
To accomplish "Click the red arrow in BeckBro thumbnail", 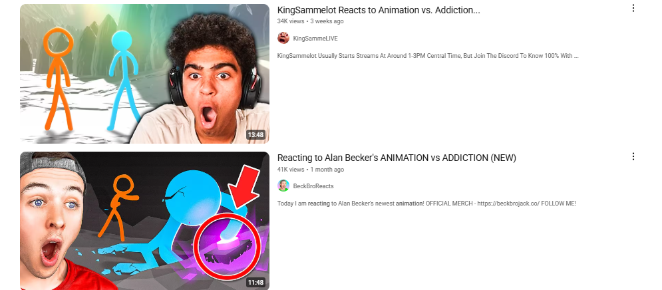I will [x=245, y=186].
